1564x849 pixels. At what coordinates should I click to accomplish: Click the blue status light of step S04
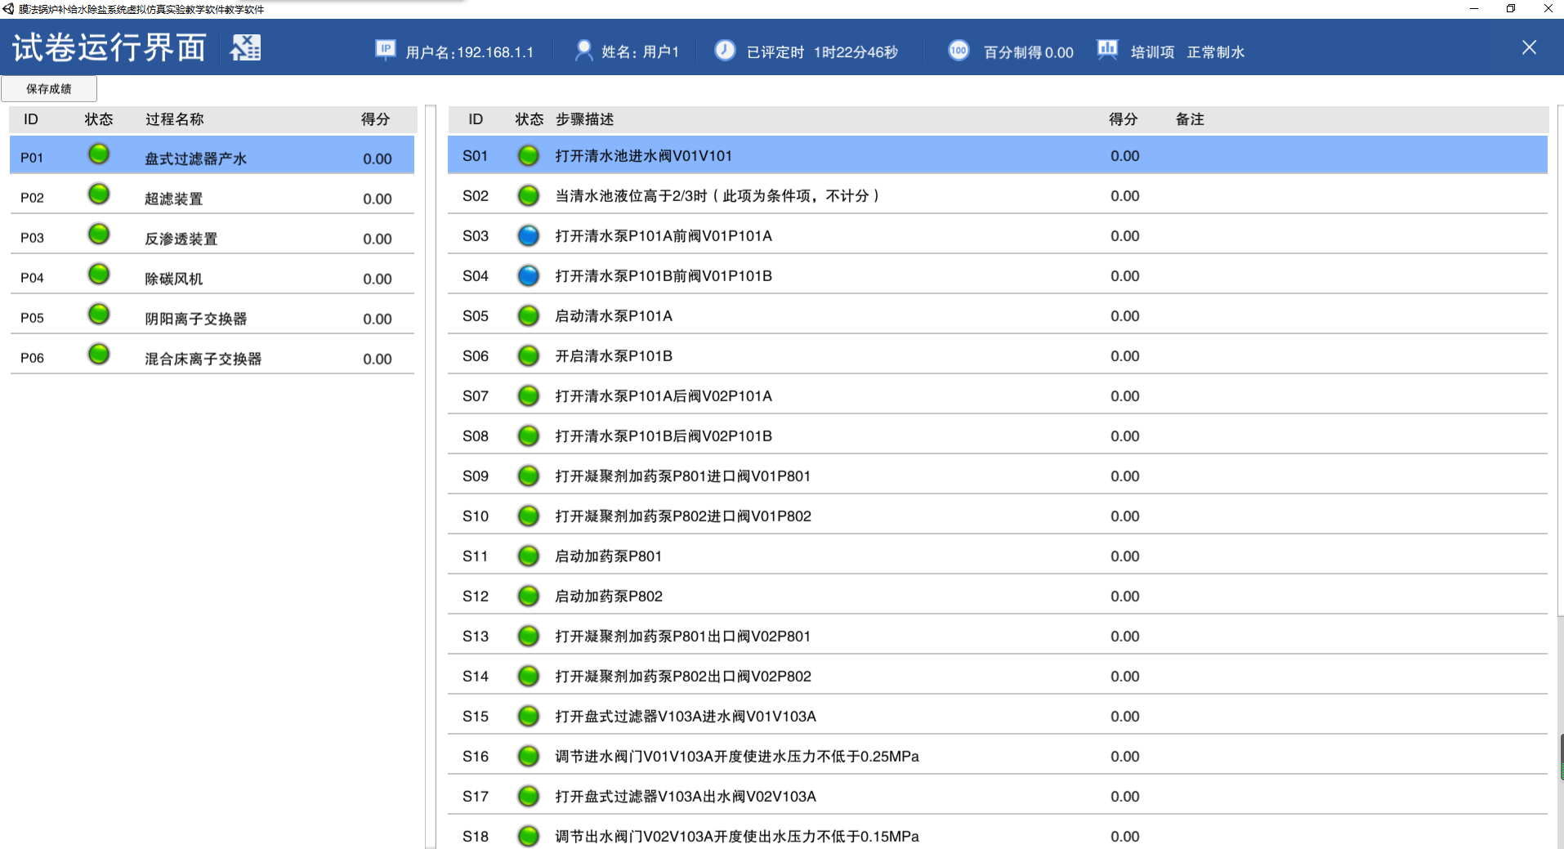[529, 275]
